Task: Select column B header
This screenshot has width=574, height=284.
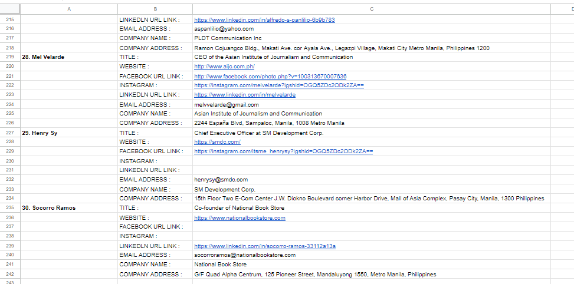Action: pos(155,9)
